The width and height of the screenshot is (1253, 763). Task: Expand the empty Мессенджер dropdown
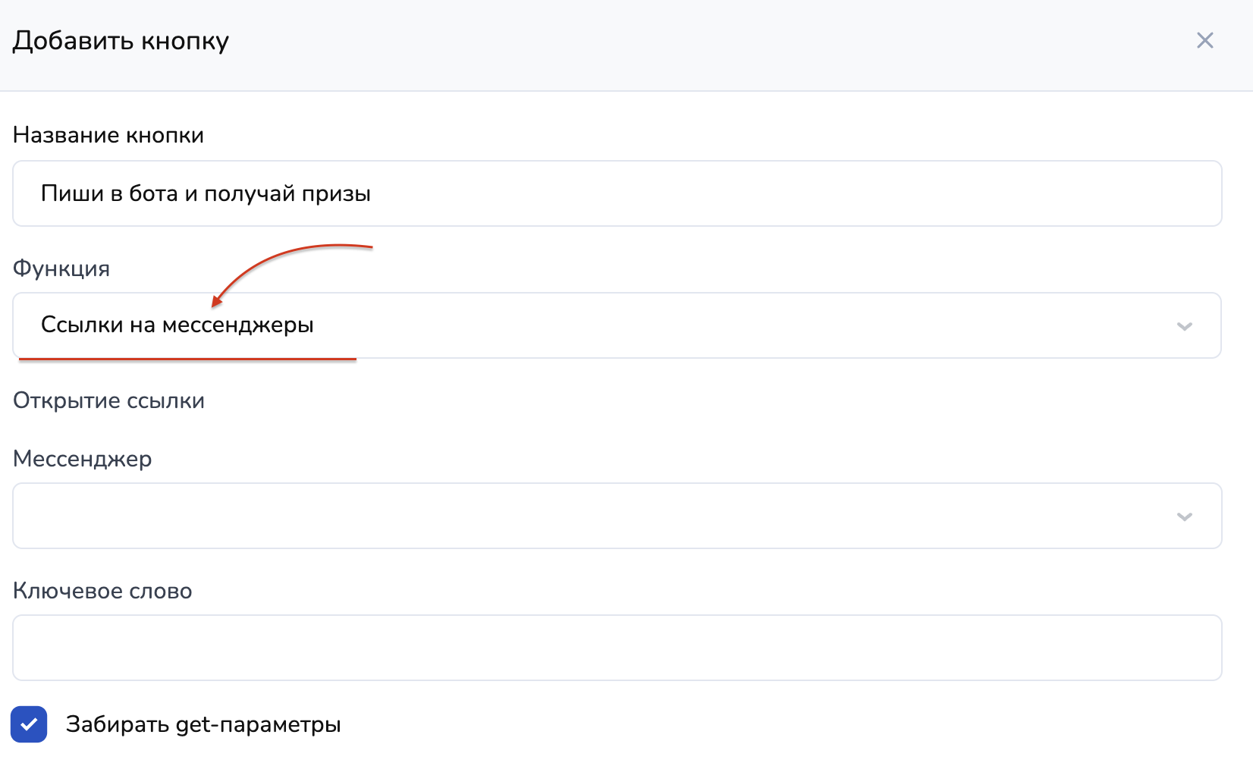(616, 516)
